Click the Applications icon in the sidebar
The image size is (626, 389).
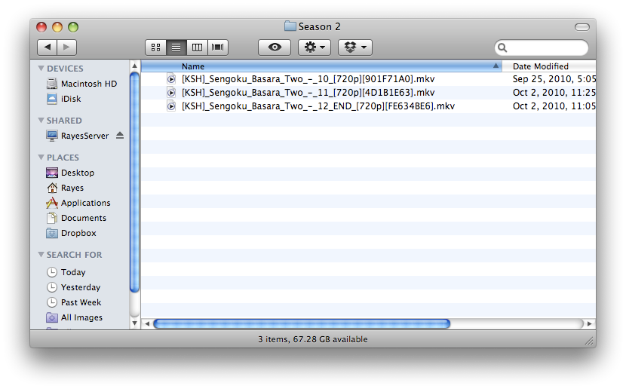point(52,203)
